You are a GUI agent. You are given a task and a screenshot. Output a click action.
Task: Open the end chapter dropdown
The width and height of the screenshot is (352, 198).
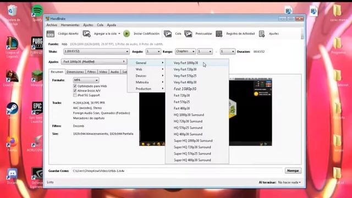click(227, 51)
